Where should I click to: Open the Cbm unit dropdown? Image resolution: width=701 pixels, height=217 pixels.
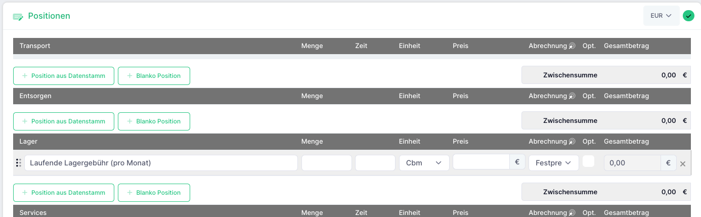click(x=424, y=163)
